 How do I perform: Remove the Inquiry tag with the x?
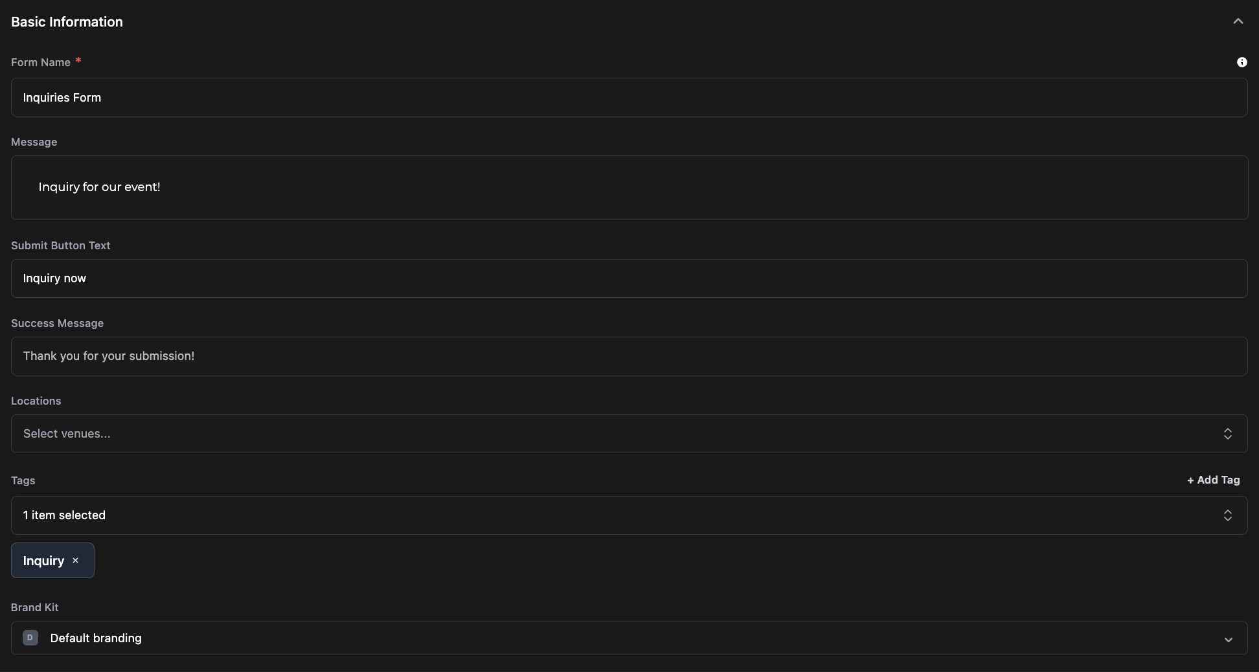(76, 561)
